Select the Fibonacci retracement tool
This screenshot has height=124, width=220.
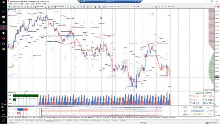click(159, 7)
